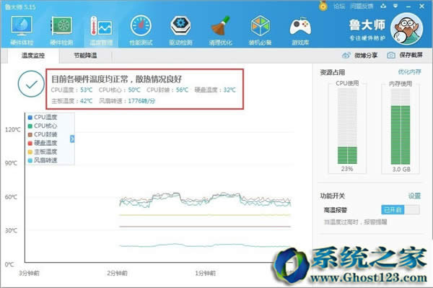The height and width of the screenshot is (288, 433).
Task: Toggle 风扇转速 cyan legend entry
Action: click(43, 160)
